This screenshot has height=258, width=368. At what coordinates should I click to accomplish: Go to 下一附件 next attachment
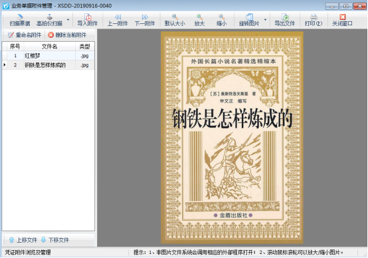pyautogui.click(x=145, y=20)
